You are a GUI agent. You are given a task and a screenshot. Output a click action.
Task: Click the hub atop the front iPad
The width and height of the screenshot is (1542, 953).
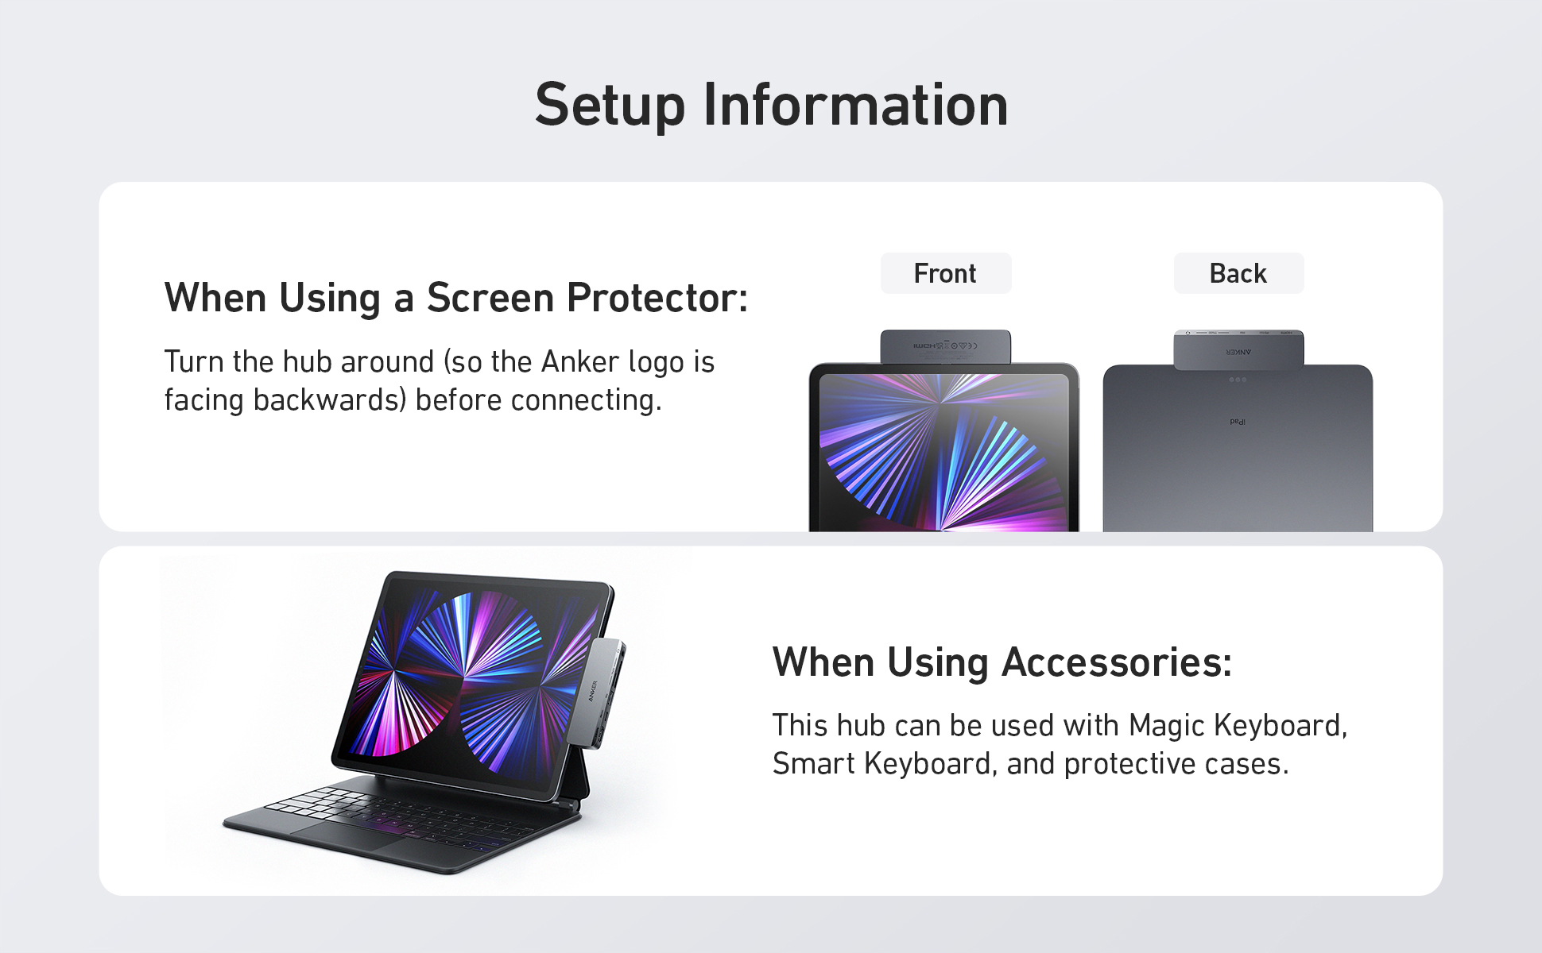coord(946,347)
